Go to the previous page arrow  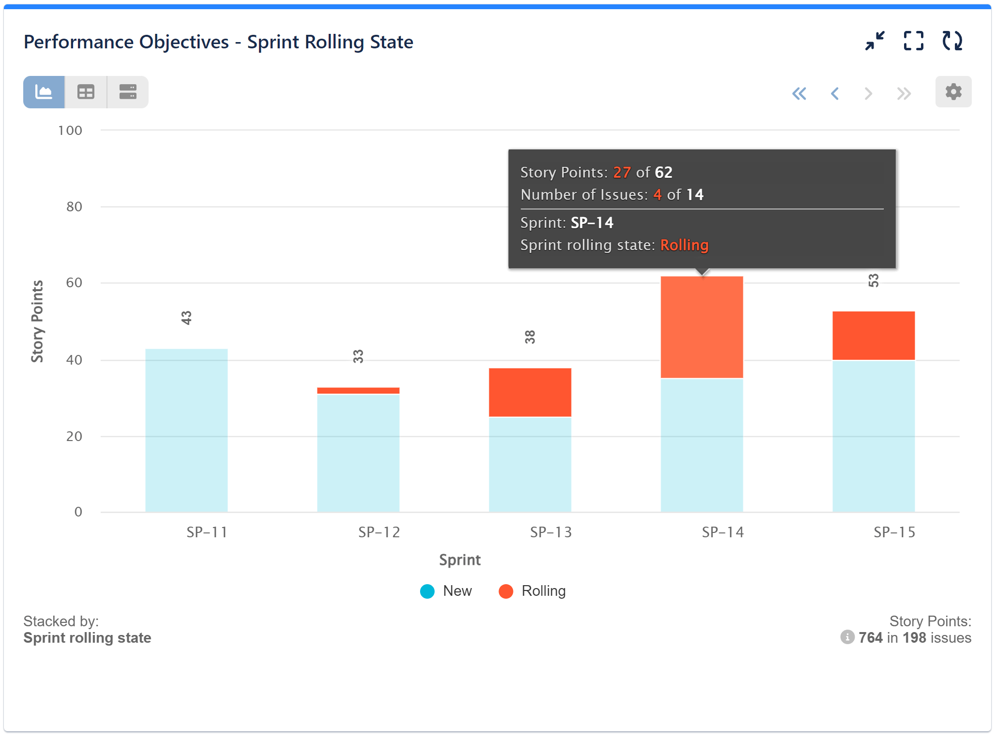point(835,93)
